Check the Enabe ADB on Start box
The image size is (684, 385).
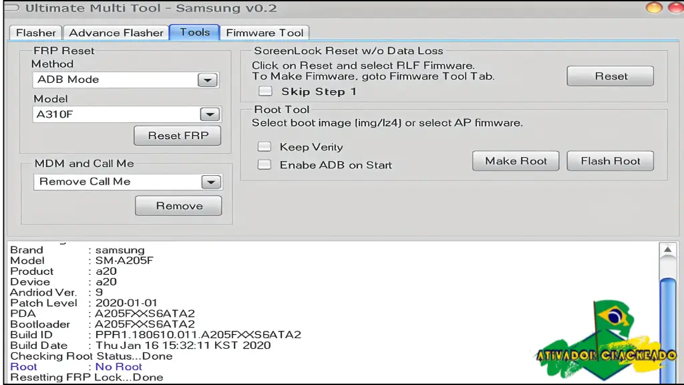coord(265,164)
